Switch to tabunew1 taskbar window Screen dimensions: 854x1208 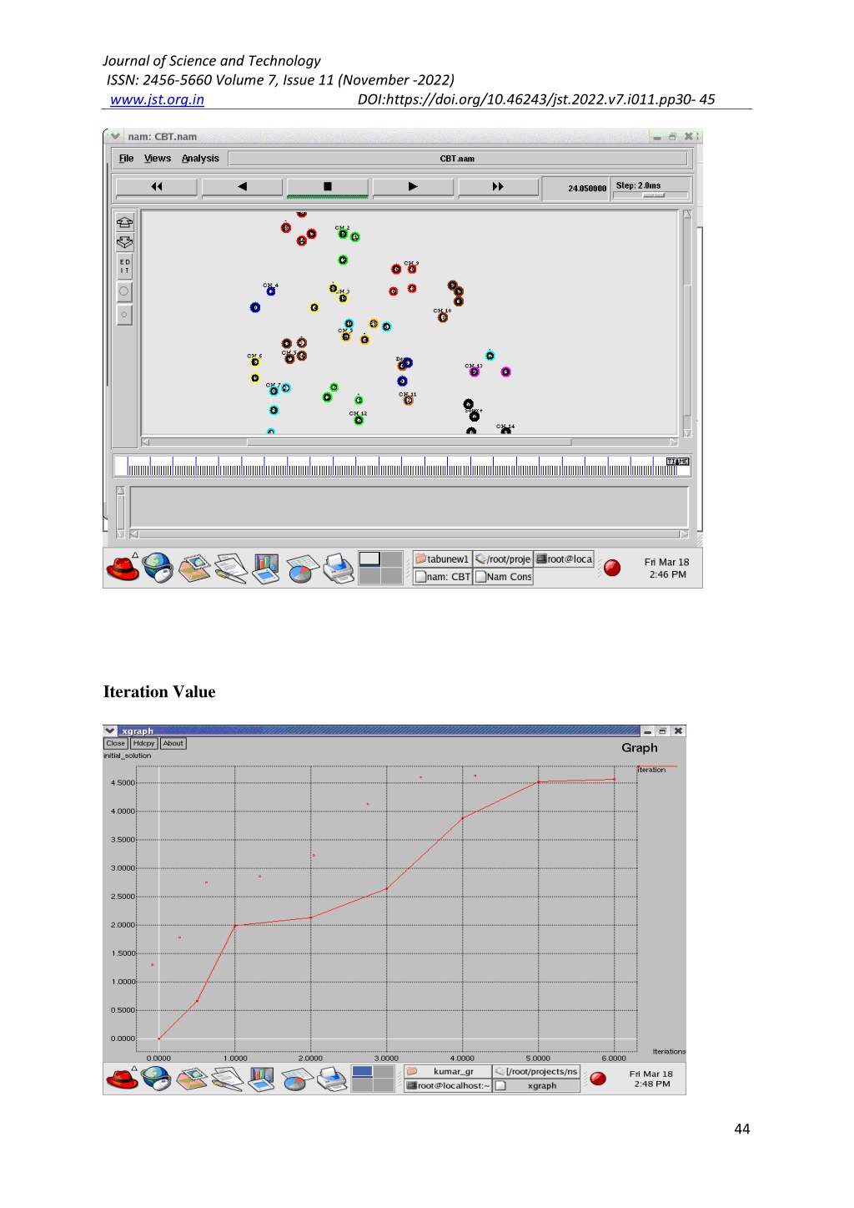(442, 559)
